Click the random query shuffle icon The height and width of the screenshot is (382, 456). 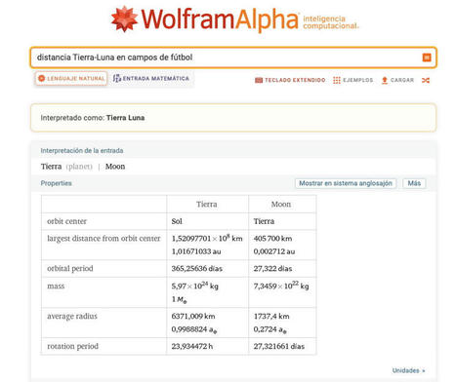point(426,80)
